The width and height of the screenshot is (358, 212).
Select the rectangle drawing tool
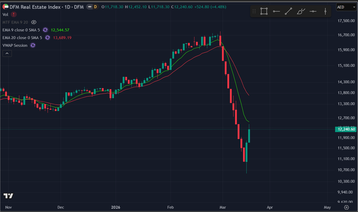pos(264,11)
